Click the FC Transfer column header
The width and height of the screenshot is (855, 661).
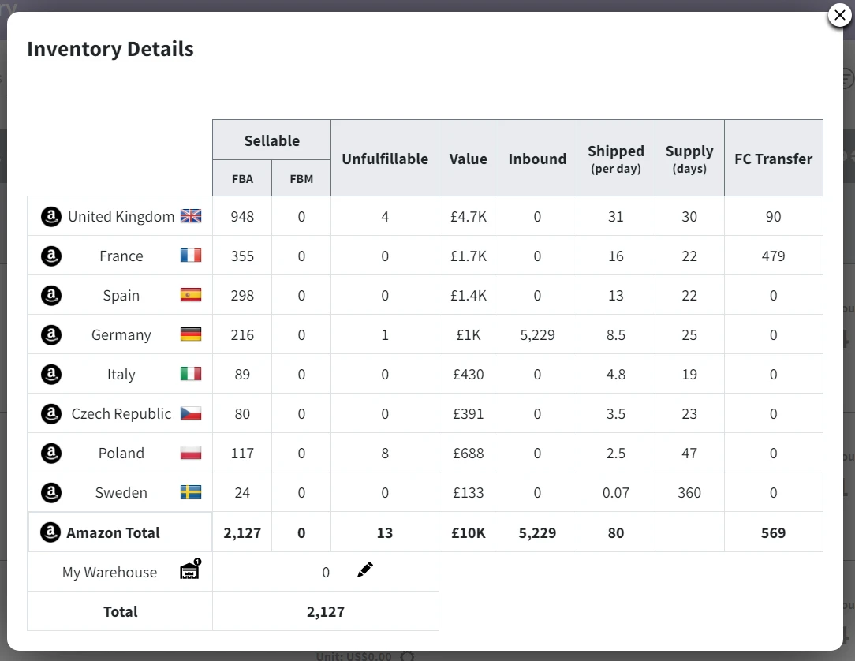pos(774,159)
